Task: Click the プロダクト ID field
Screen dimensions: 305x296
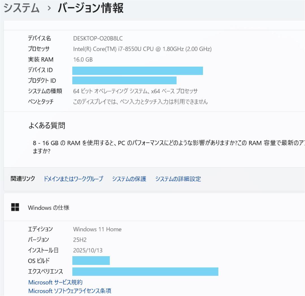Action: pos(124,80)
